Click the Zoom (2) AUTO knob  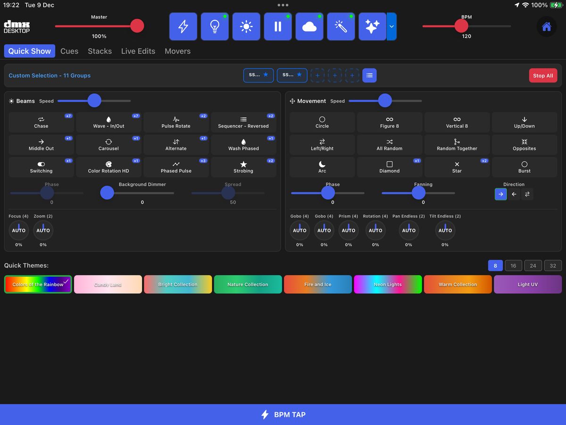click(x=43, y=230)
